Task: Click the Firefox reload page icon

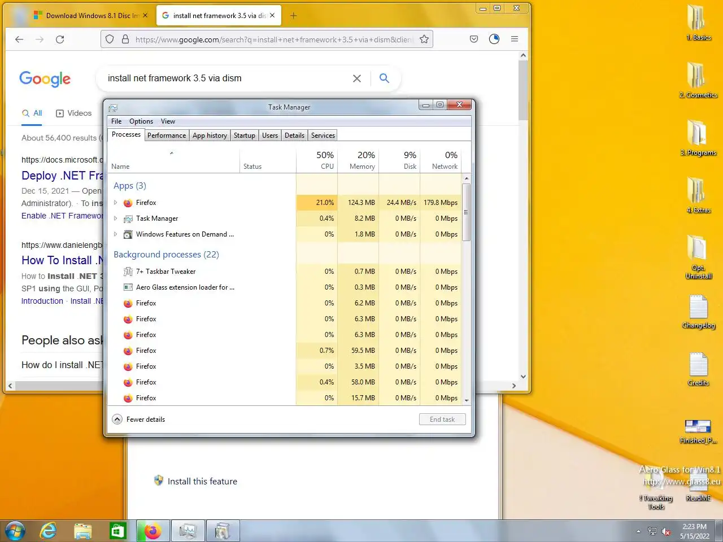Action: [x=60, y=39]
